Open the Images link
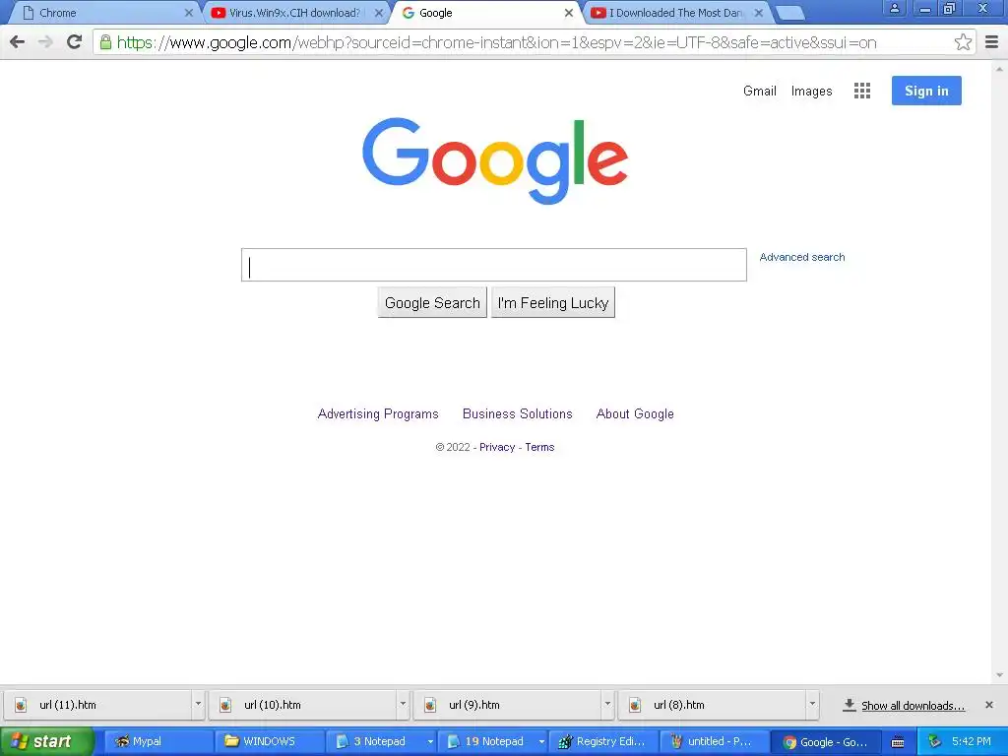Image resolution: width=1008 pixels, height=756 pixels. pyautogui.click(x=811, y=92)
